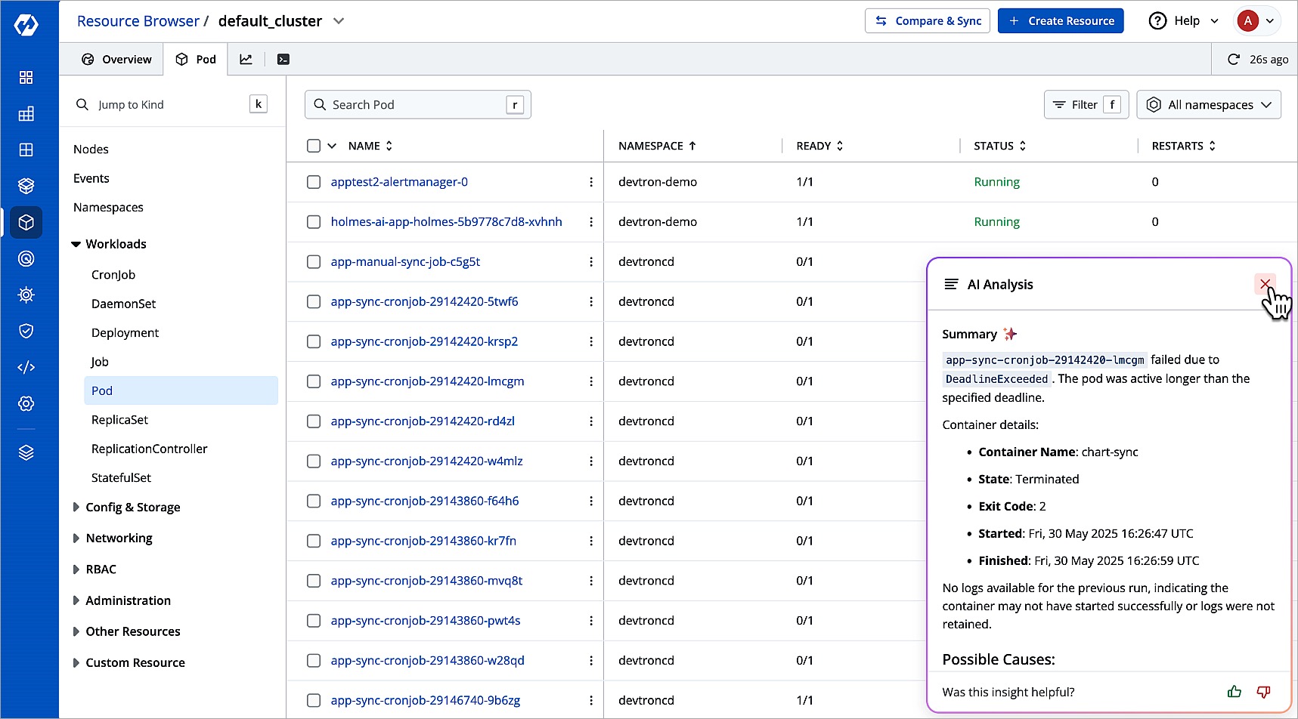Open the holmes-ai-app-holmes pod link
Viewport: 1298px width, 719px height.
point(446,222)
